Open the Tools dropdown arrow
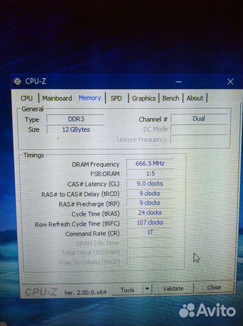The height and width of the screenshot is (326, 243). pos(147,289)
